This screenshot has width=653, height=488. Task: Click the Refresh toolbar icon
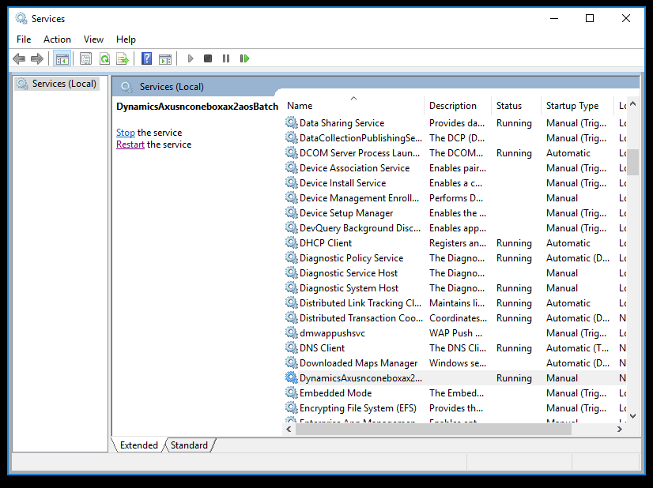[104, 58]
